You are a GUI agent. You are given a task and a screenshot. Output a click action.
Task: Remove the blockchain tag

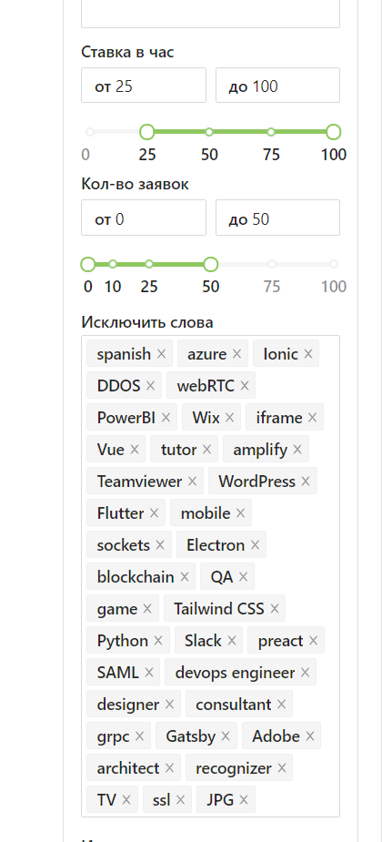pos(185,577)
